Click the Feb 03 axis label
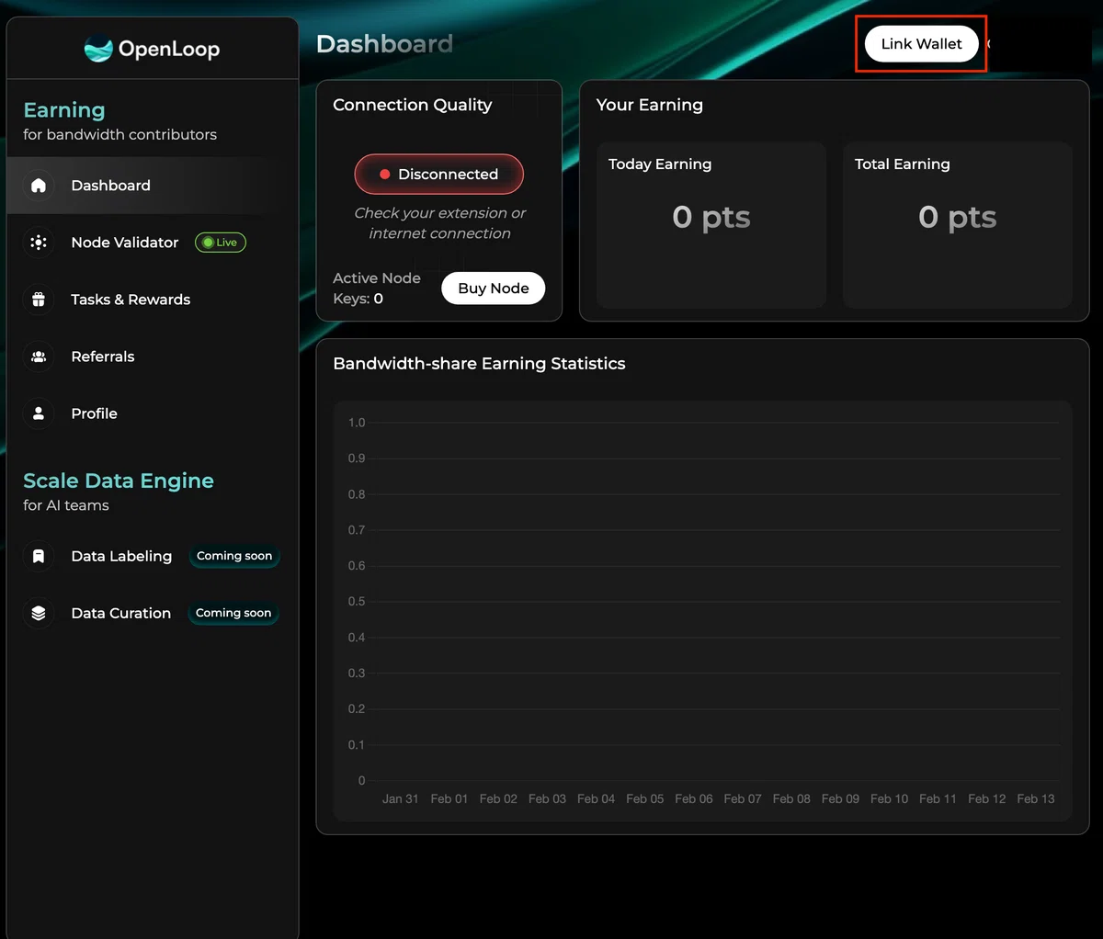 click(x=547, y=798)
